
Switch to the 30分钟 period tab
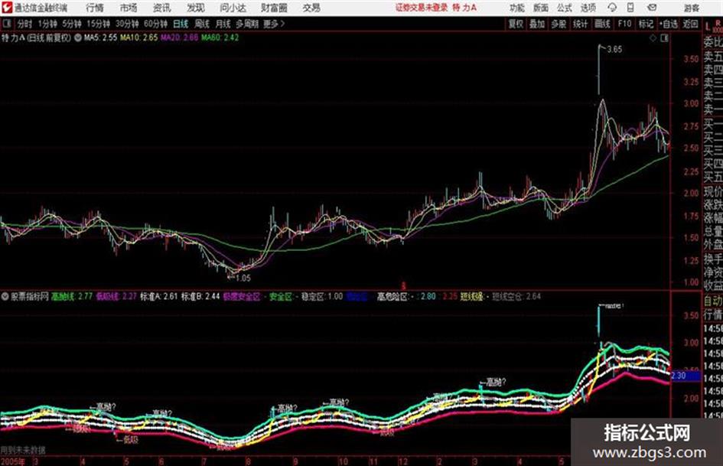pyautogui.click(x=127, y=24)
